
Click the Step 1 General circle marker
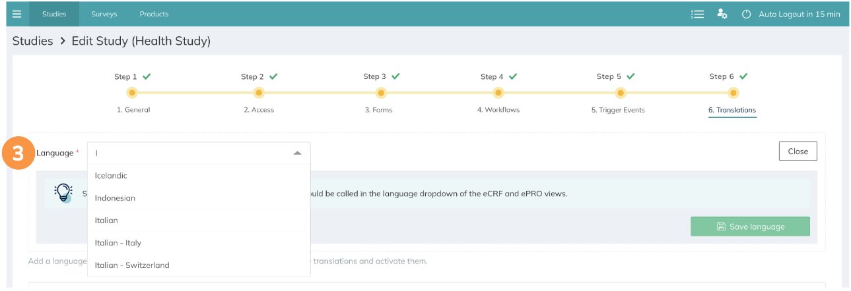click(x=133, y=93)
